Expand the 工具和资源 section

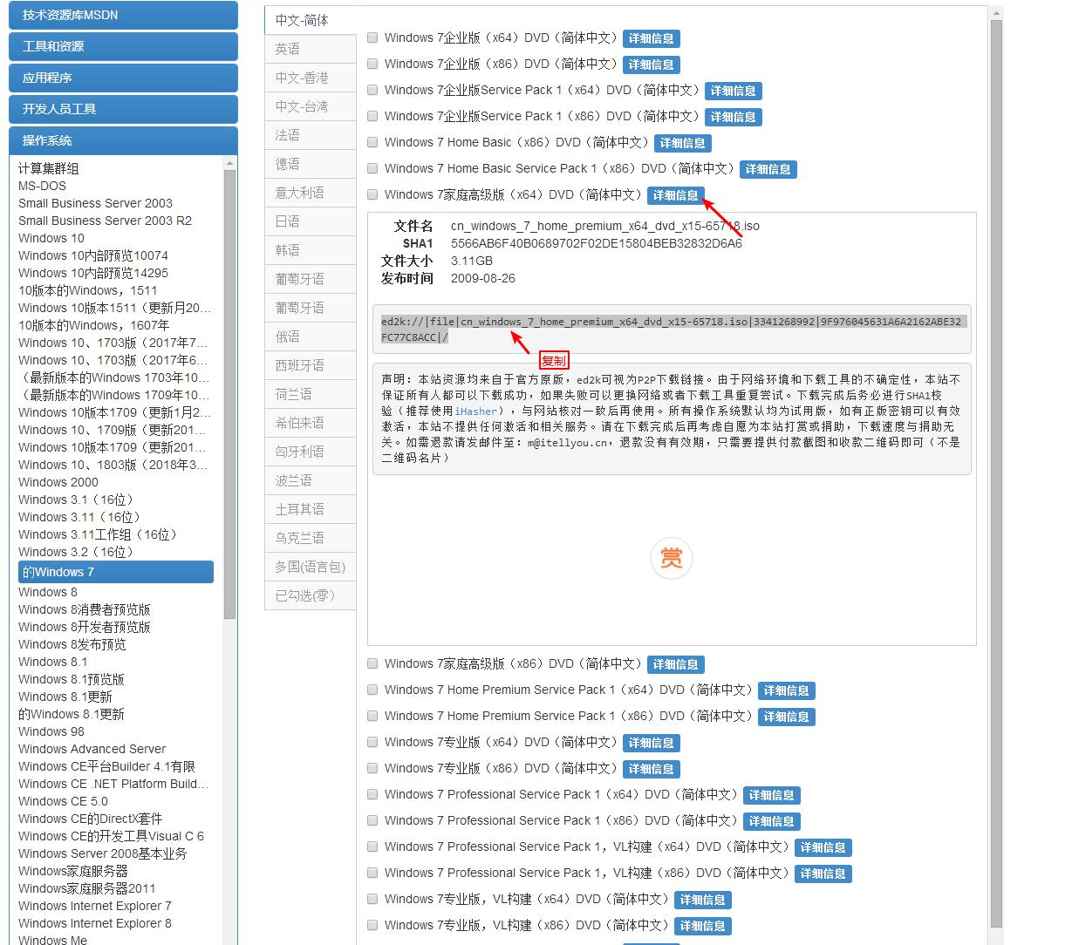coord(123,46)
